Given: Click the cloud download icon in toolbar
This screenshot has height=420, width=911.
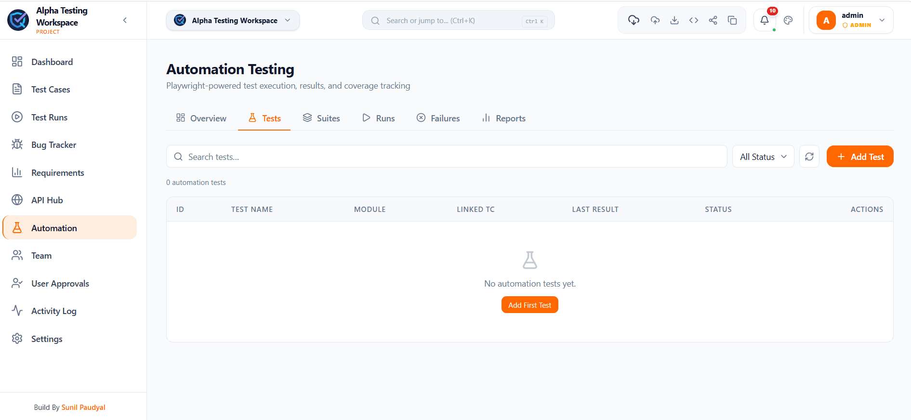Looking at the screenshot, I should click(x=634, y=20).
